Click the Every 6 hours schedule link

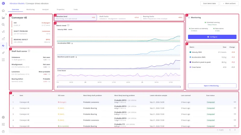click(212, 25)
